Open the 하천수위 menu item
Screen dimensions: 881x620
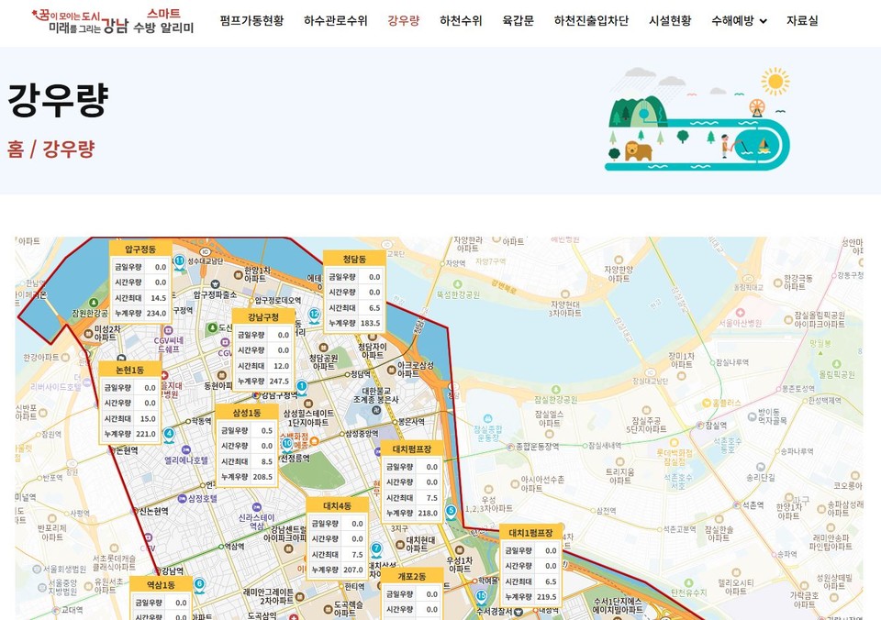tap(461, 19)
